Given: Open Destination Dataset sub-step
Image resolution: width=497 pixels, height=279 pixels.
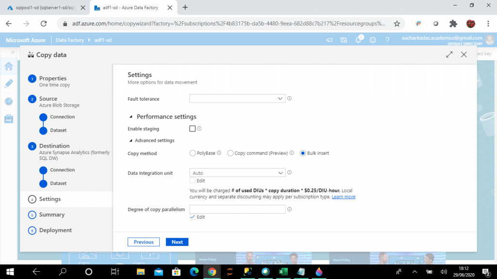Looking at the screenshot, I should pos(58,183).
